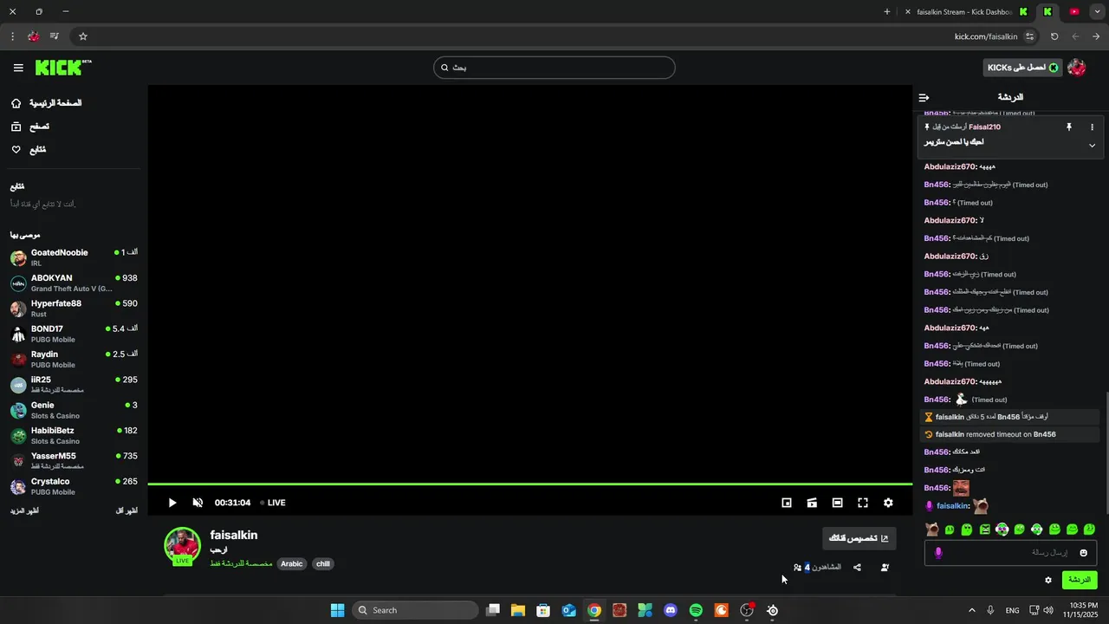This screenshot has width=1109, height=624.
Task: Focus the chat message input field
Action: pyautogui.click(x=1010, y=553)
